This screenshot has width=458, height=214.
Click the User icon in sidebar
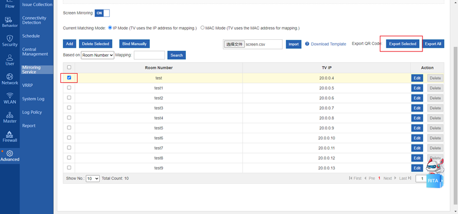(x=10, y=57)
